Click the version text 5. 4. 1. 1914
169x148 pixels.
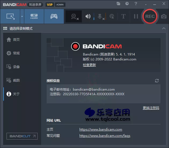125,54
